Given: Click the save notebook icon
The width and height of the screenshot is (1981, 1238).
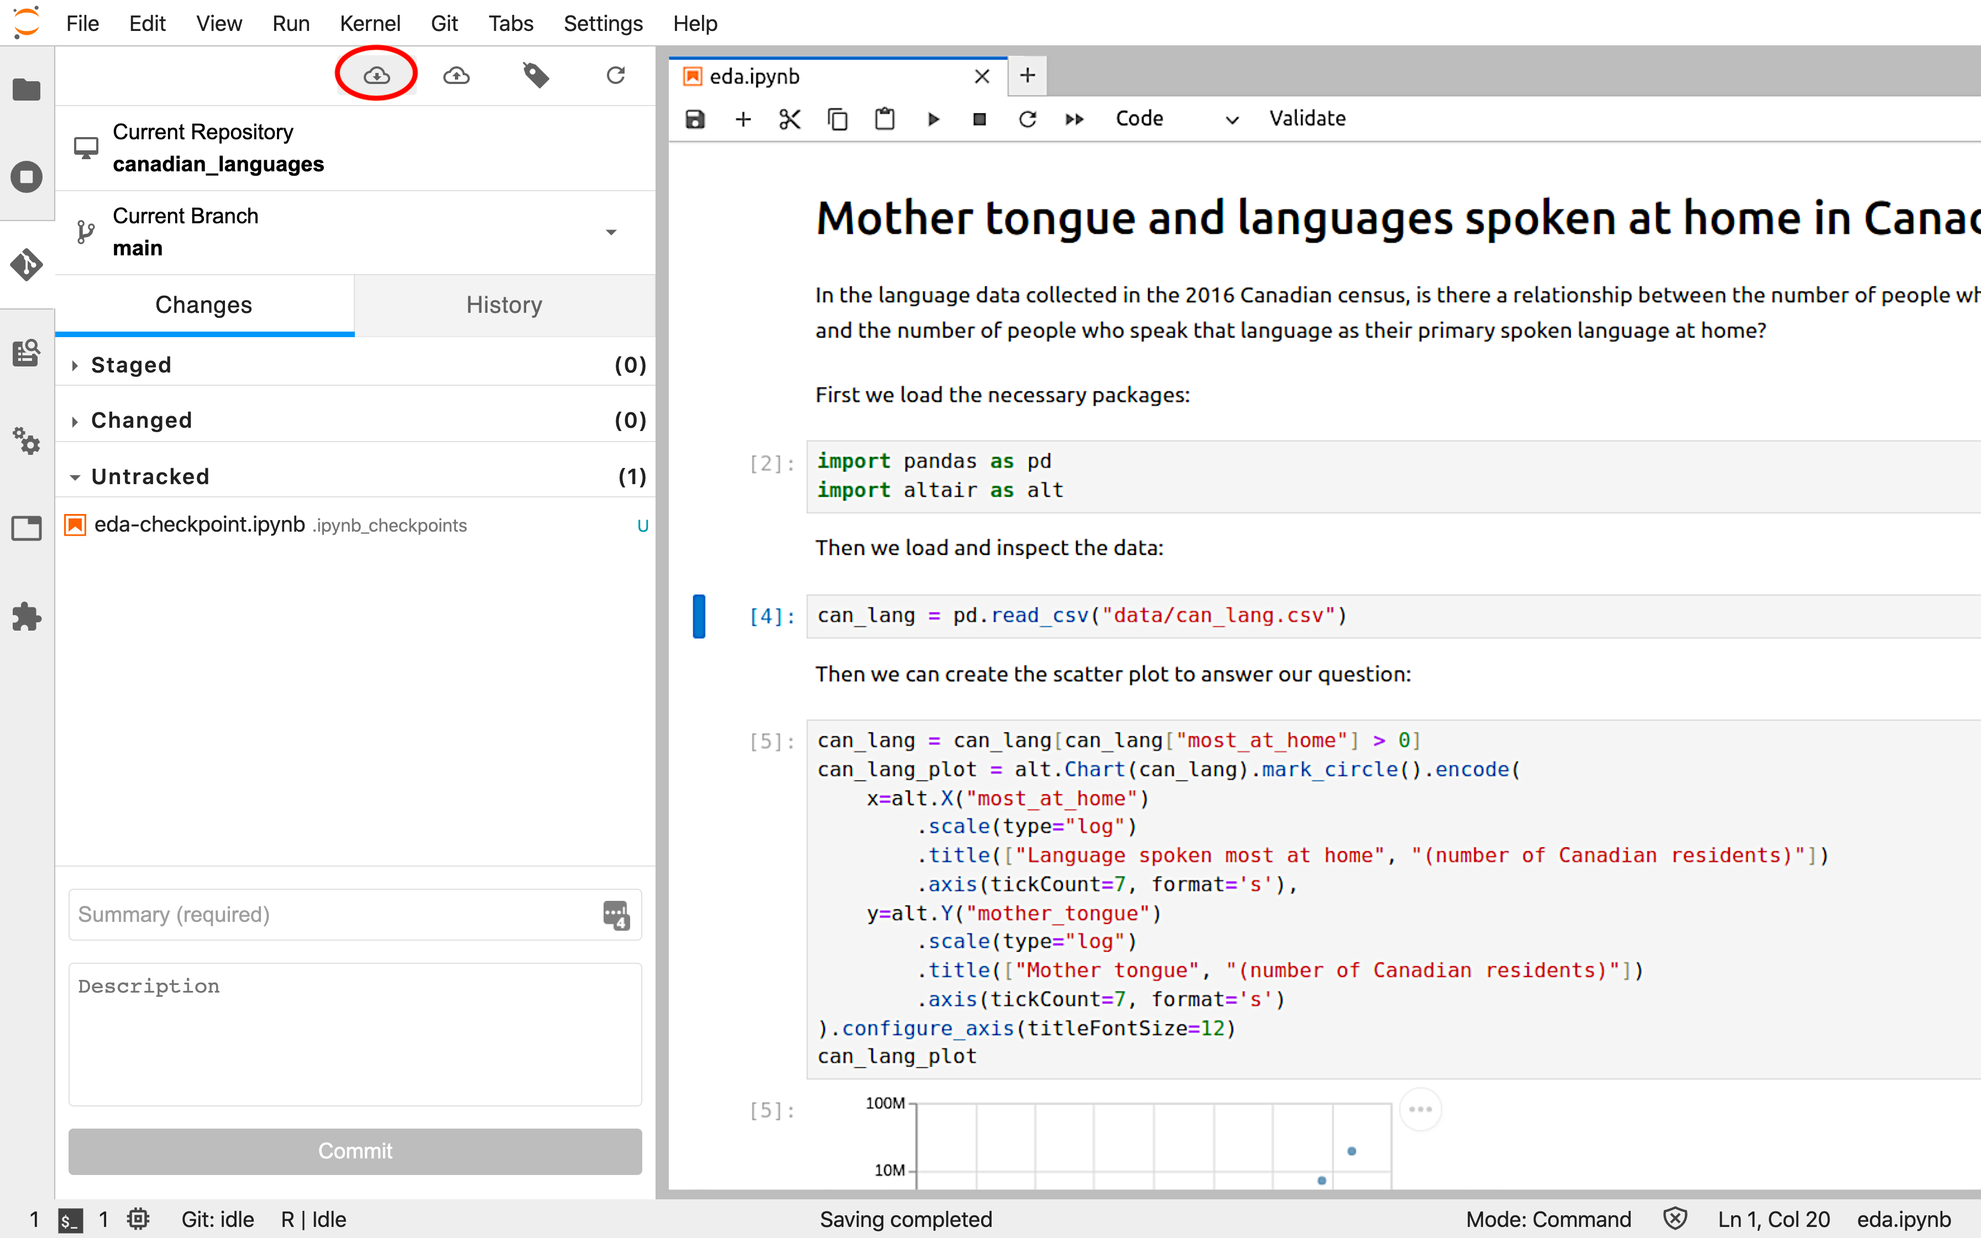Looking at the screenshot, I should (x=695, y=118).
